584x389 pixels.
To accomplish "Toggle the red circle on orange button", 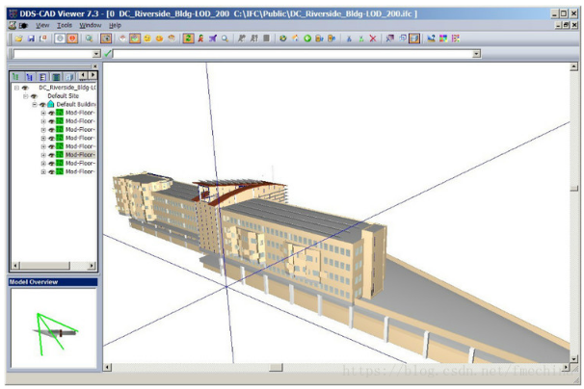I will point(72,39).
